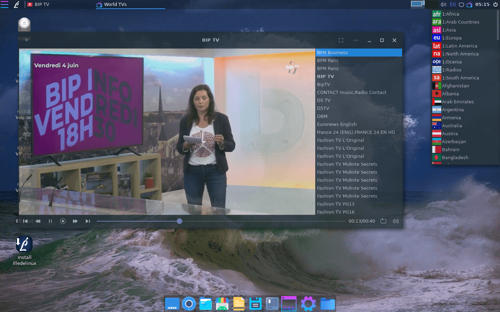500x312 pixels.
Task: Open the system volume control in the tray
Action: 443,5
